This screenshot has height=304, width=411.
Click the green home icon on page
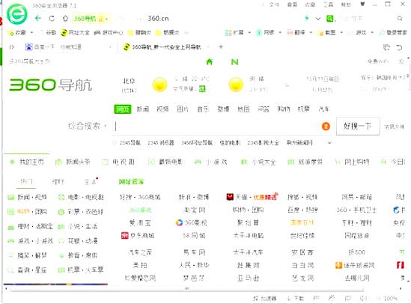209,62
